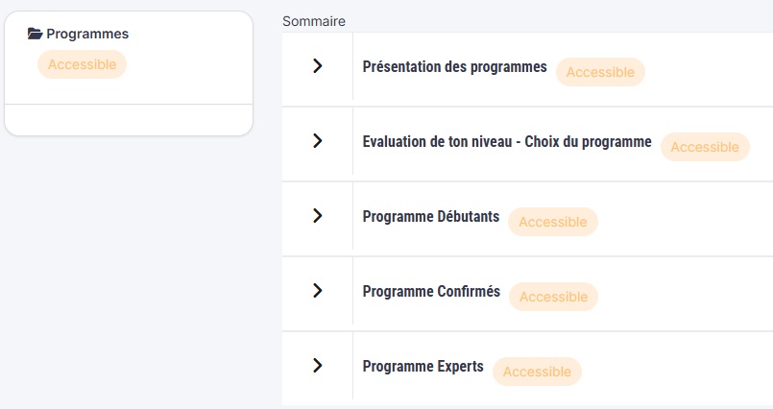Click the Accessible badge beside Choix du programme

[705, 147]
